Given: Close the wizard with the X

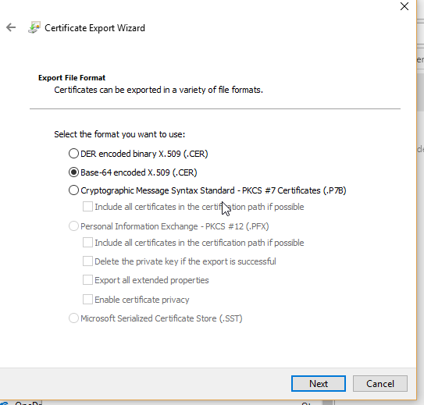Looking at the screenshot, I should pyautogui.click(x=404, y=6).
